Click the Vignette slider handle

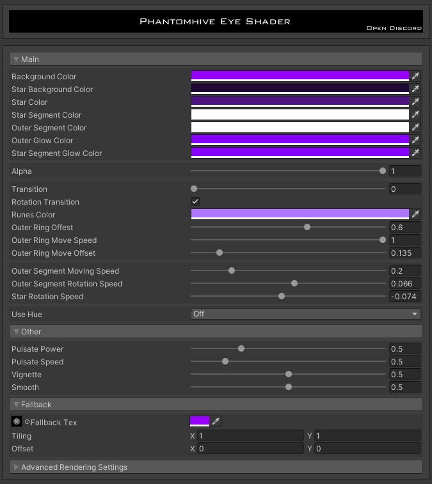click(288, 374)
